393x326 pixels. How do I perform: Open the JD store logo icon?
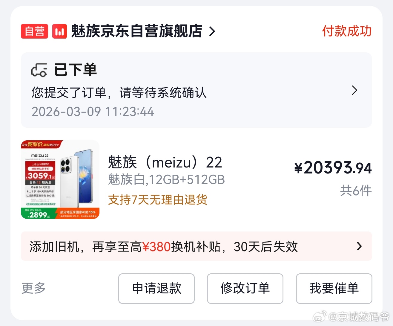pos(59,31)
